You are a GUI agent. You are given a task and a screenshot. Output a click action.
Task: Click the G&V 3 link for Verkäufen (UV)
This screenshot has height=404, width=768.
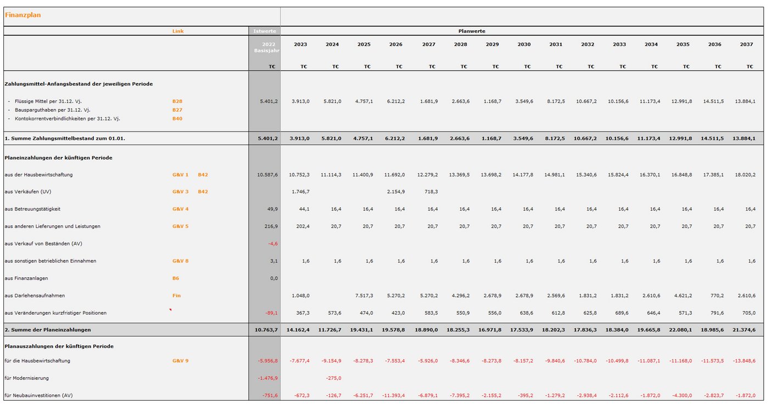180,192
